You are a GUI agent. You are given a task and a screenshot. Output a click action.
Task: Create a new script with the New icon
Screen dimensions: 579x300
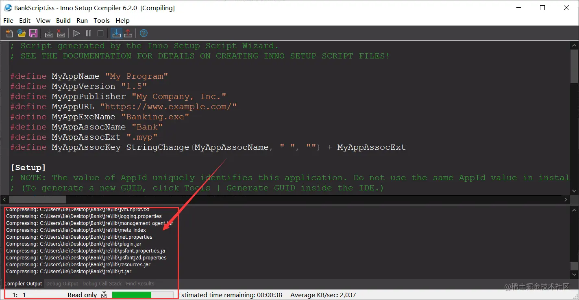pos(9,33)
